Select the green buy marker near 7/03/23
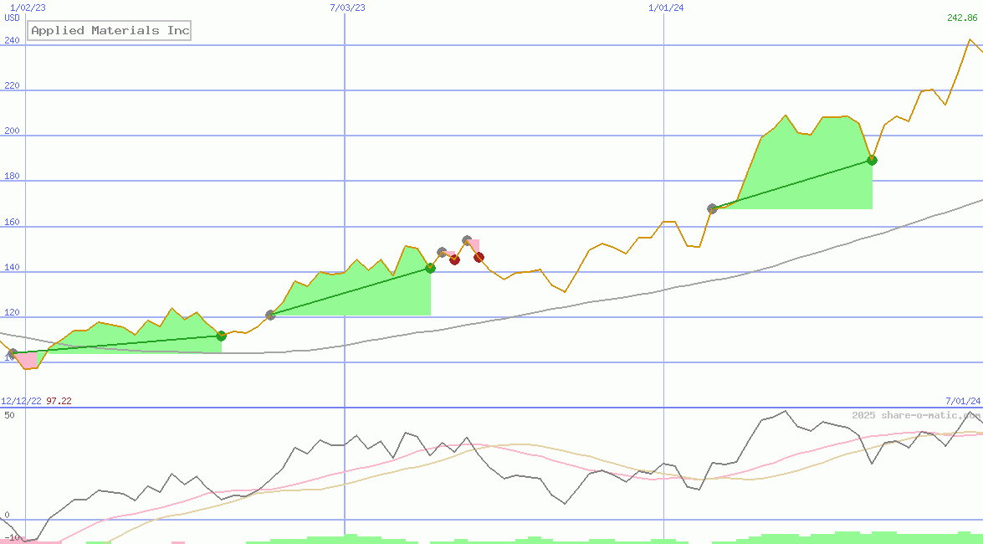 pyautogui.click(x=431, y=268)
